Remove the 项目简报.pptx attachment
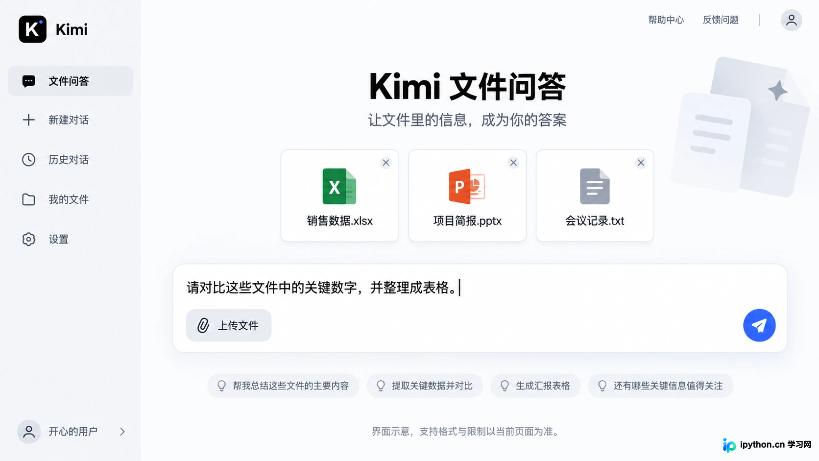This screenshot has height=461, width=819. (513, 163)
